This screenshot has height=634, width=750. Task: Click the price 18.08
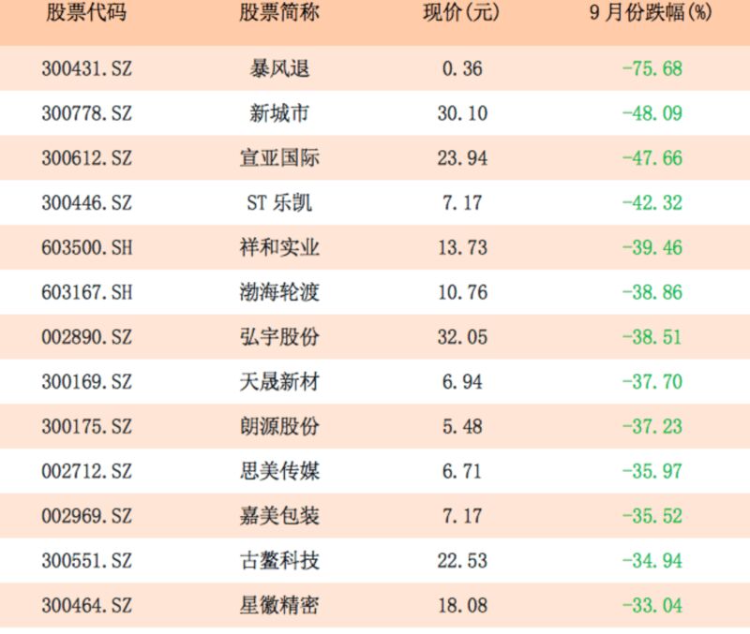[462, 606]
